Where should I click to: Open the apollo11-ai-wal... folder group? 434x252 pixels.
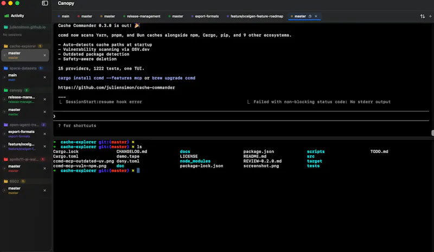pyautogui.click(x=24, y=160)
